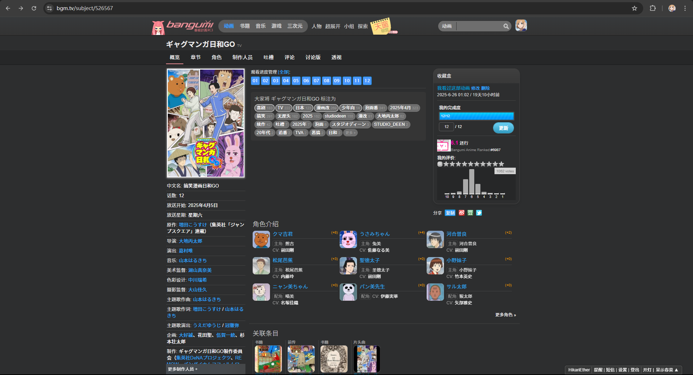The image size is (693, 375).
Task: Open the 前传 related entry thumbnail
Action: coord(301,359)
